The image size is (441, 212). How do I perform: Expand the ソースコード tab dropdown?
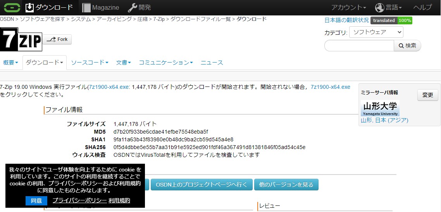[90, 63]
